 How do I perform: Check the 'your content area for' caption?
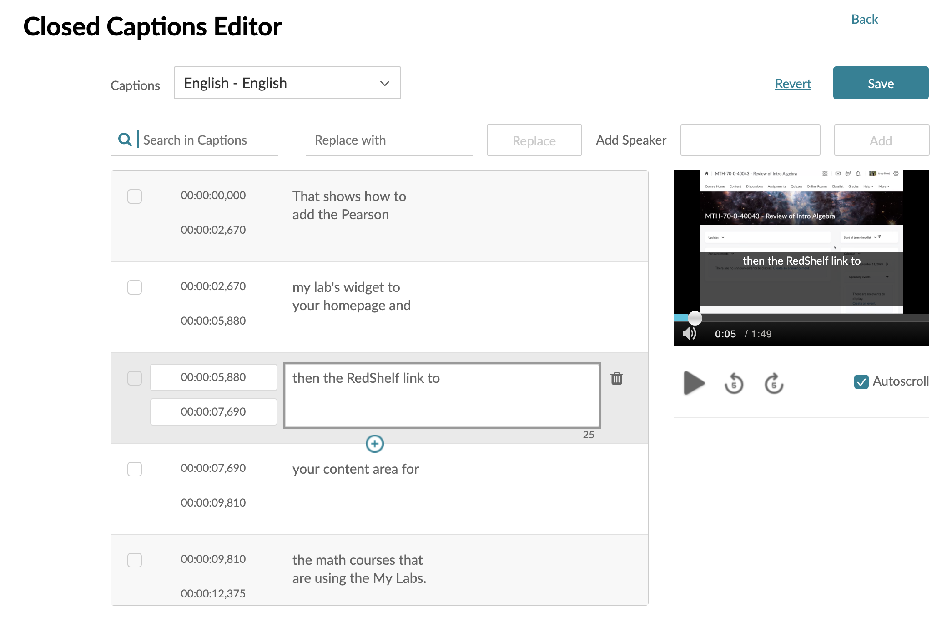point(135,469)
